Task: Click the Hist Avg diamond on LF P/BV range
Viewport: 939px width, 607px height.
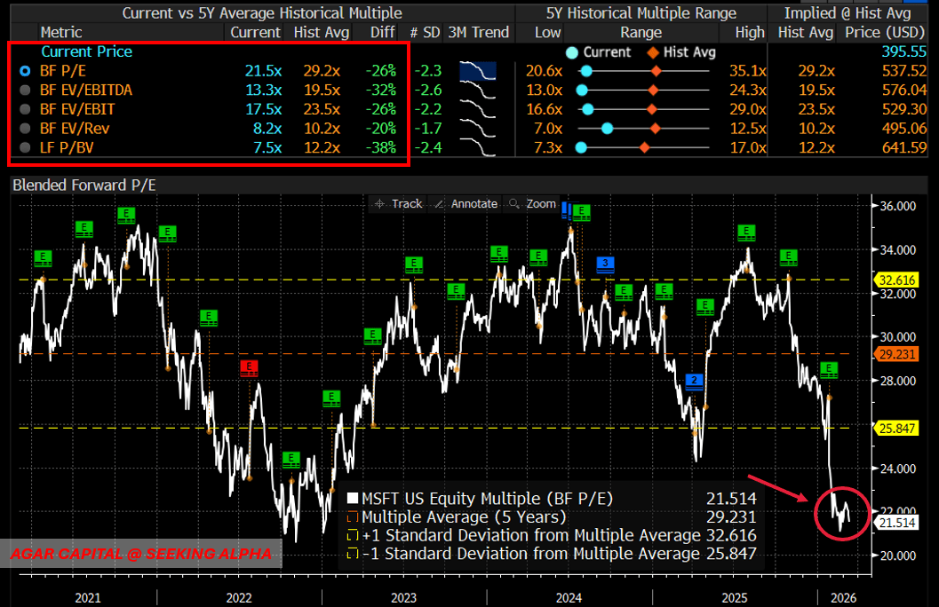Action: click(653, 148)
